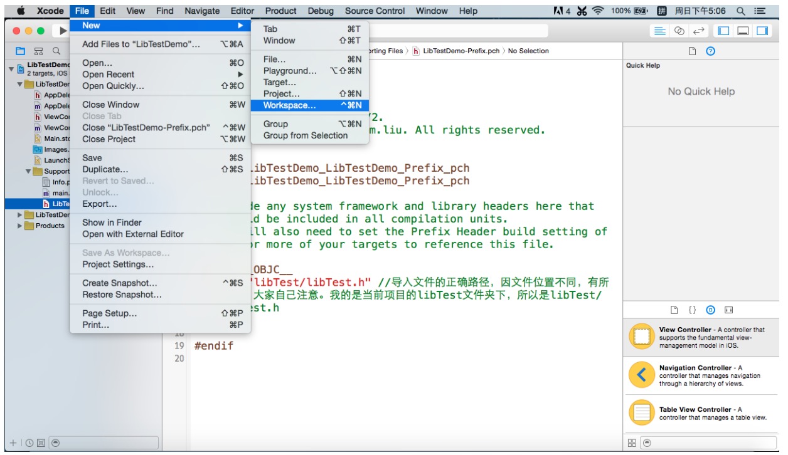Viewport: 788px width, 455px height.
Task: Open the Symbol navigator hierarchy icon
Action: pyautogui.click(x=38, y=51)
